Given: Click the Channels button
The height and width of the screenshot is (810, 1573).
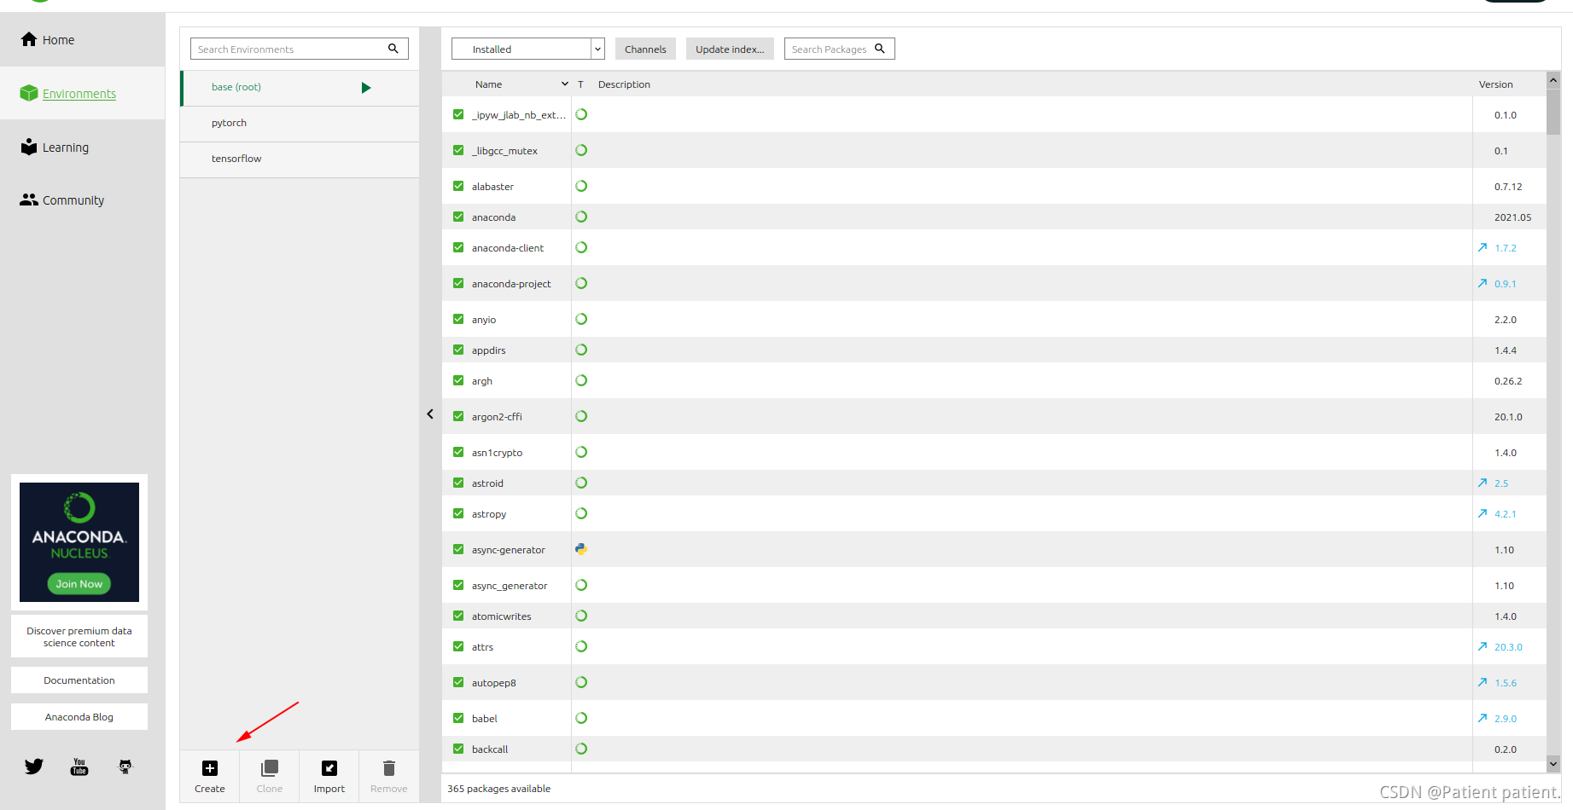Looking at the screenshot, I should pos(645,49).
